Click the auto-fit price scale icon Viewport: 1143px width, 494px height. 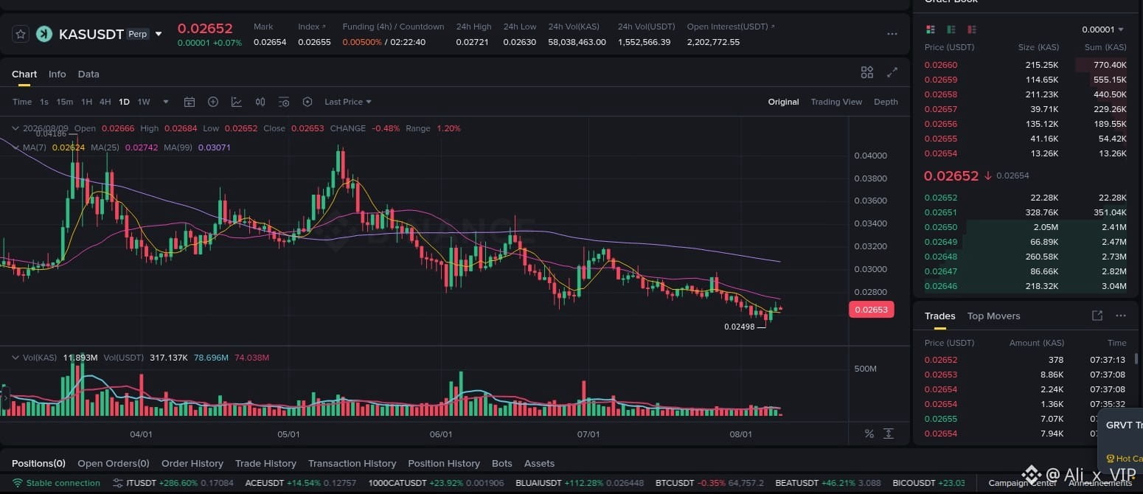pos(889,434)
